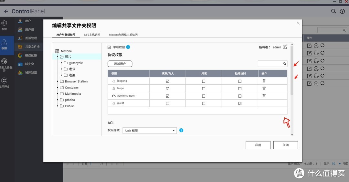Viewport: 349px width, 182px height.
Task: Click the 读取/写入 column header
Action: click(168, 73)
